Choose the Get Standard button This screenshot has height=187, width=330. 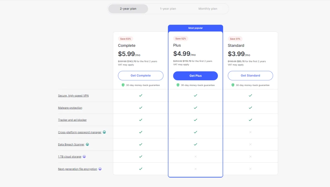(250, 76)
